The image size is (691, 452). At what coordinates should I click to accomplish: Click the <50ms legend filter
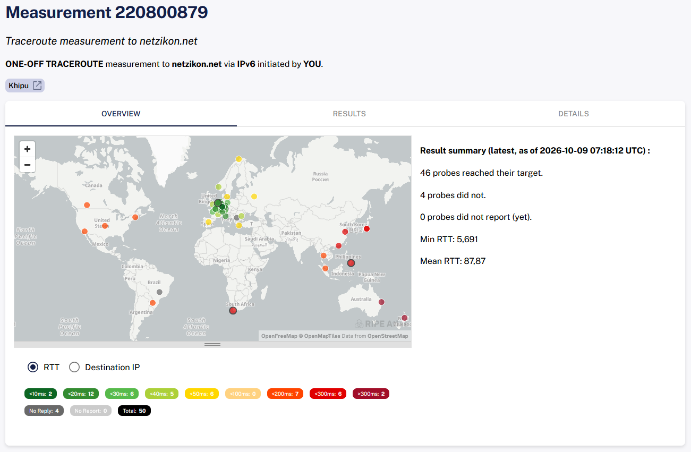[202, 394]
